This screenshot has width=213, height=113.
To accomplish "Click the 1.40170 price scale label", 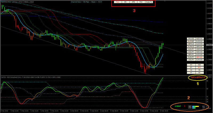I will [209, 34].
